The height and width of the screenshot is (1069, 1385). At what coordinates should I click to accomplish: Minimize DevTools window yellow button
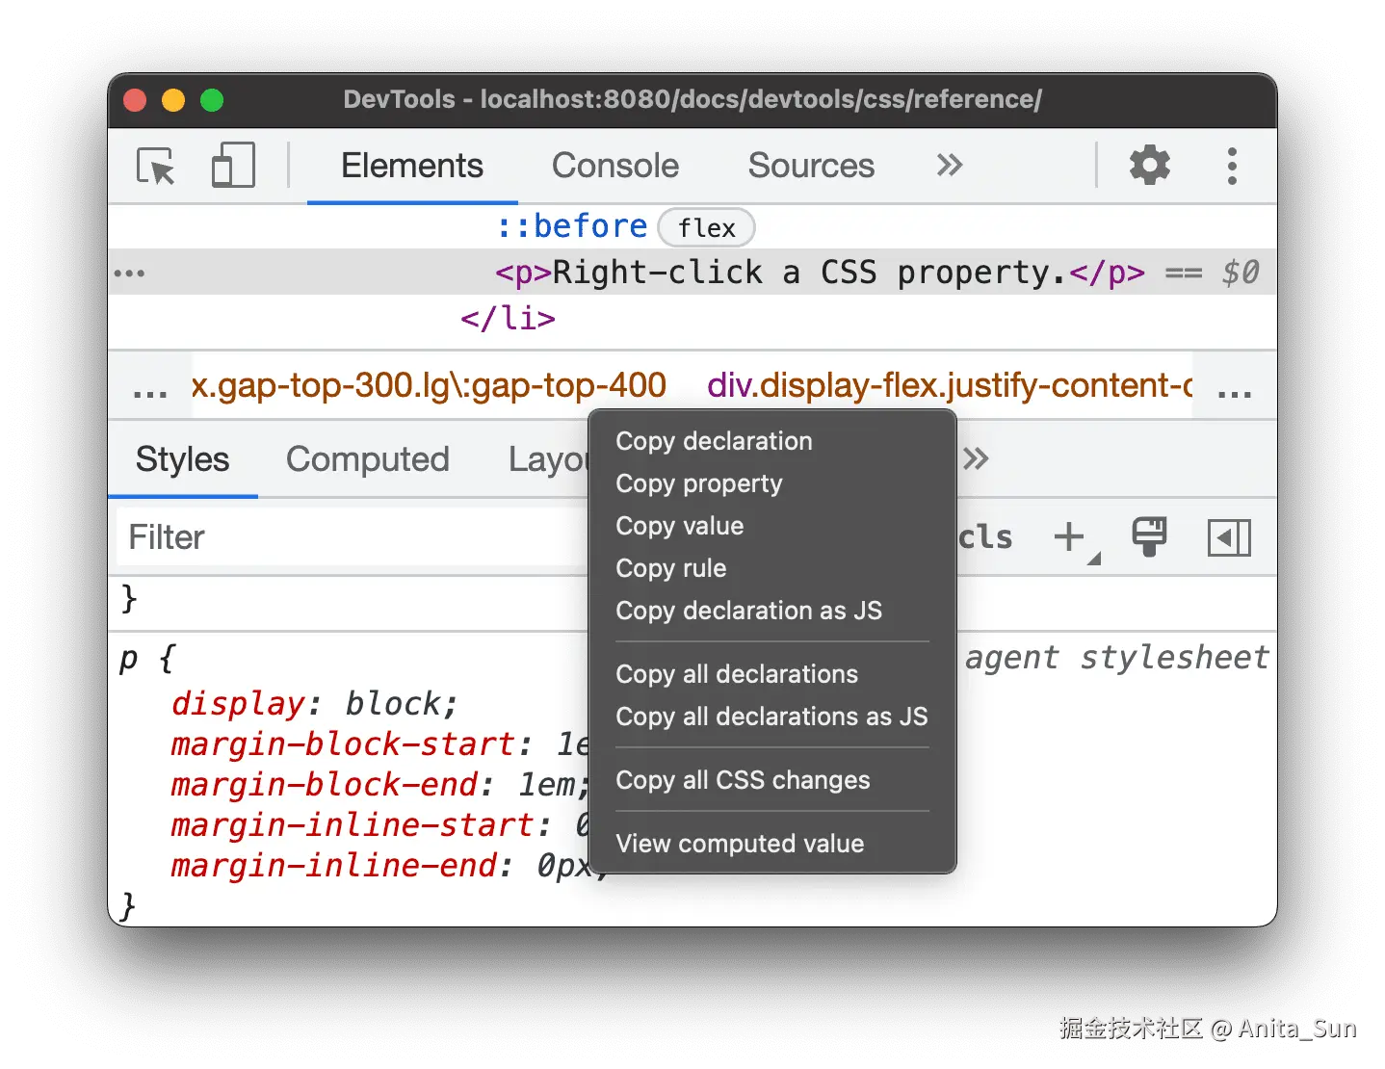(x=173, y=100)
